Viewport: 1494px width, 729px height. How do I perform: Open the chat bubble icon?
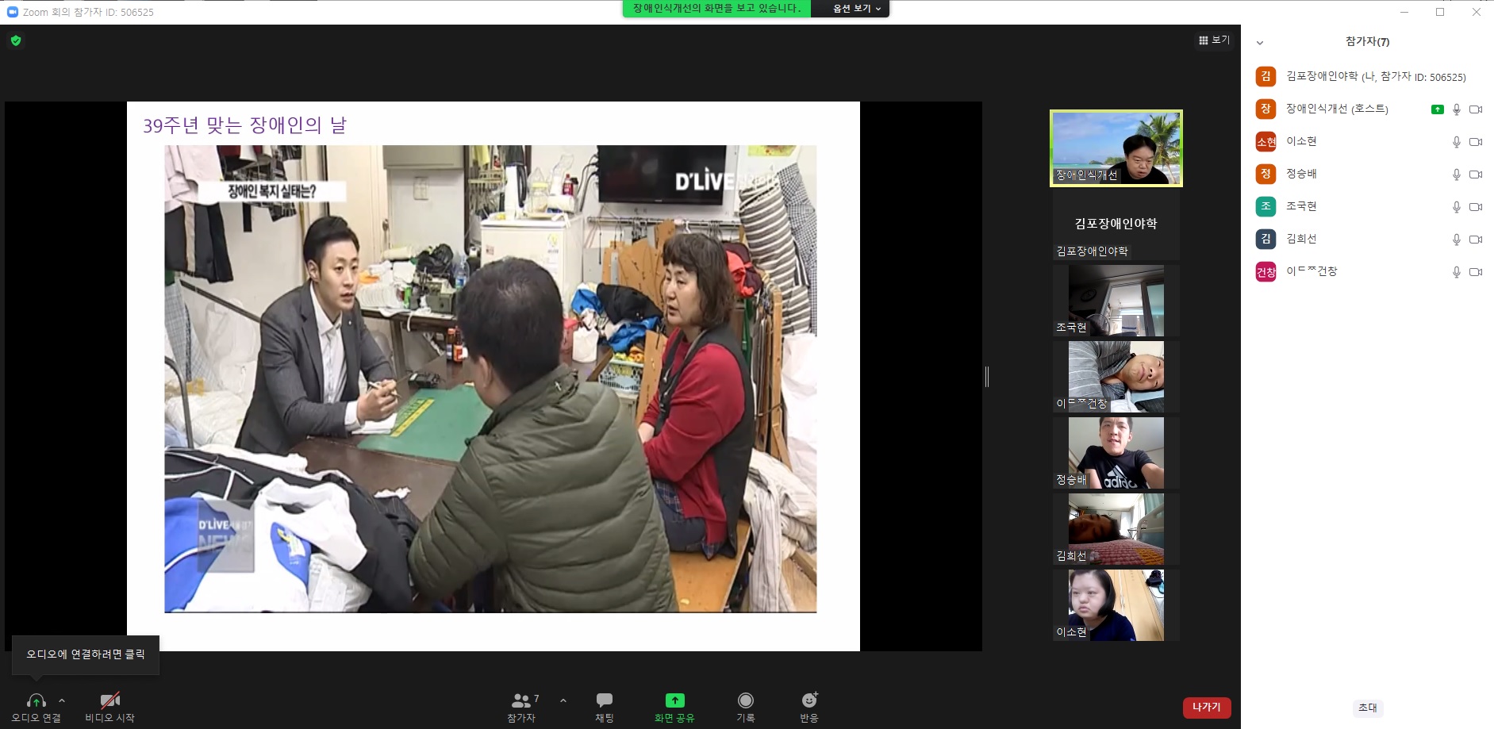pyautogui.click(x=605, y=700)
